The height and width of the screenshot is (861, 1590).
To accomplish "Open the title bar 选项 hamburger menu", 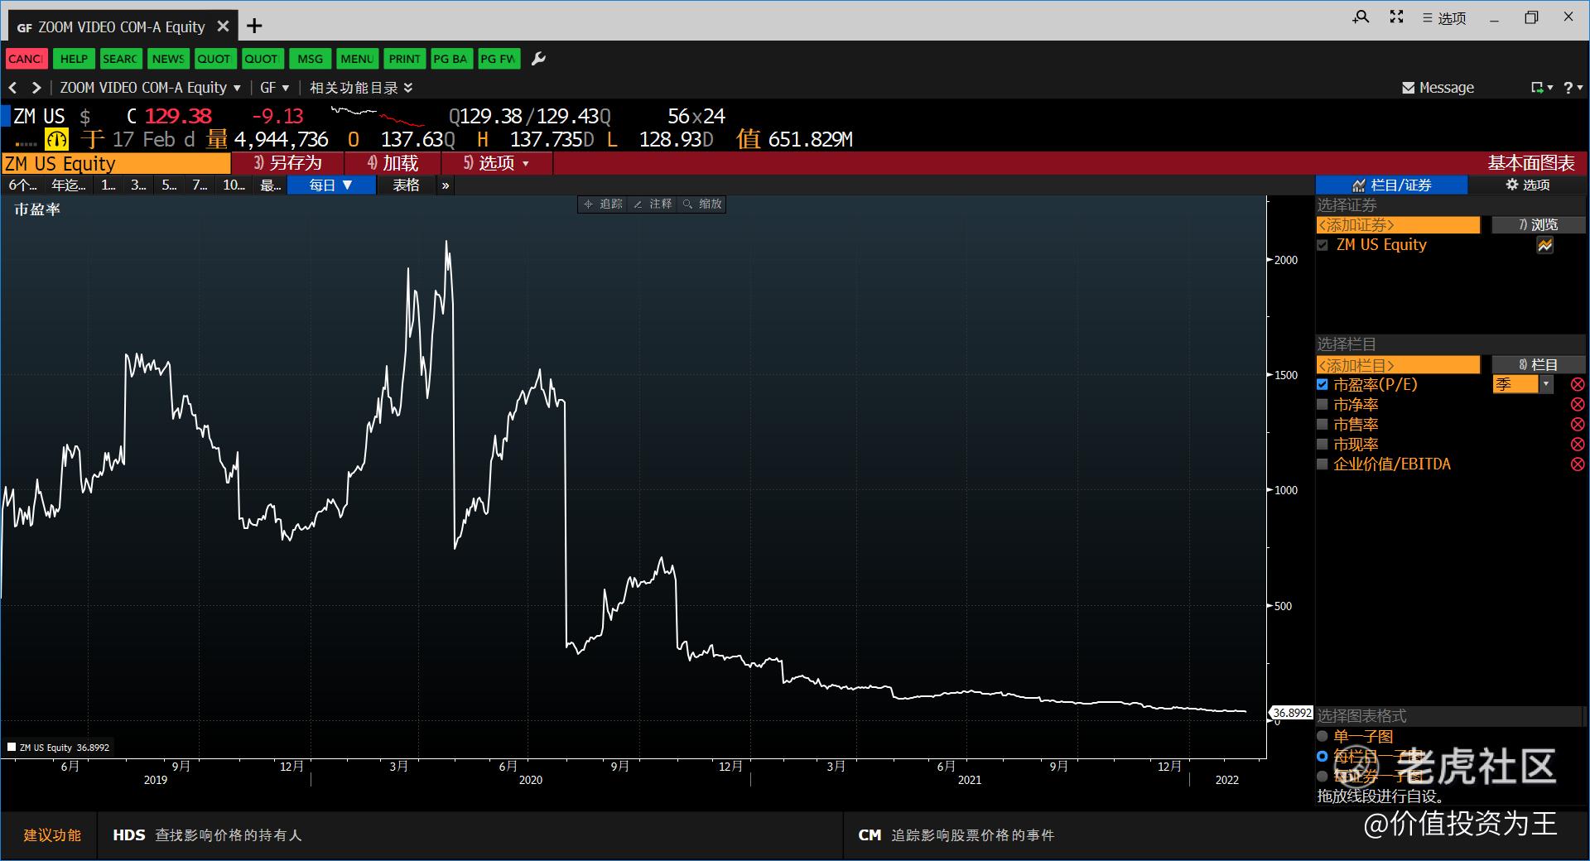I will click(x=1444, y=18).
